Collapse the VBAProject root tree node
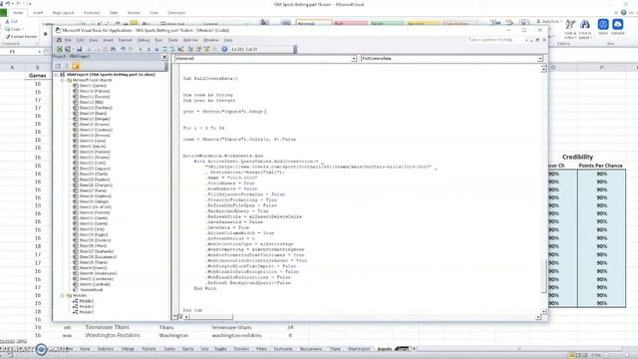The height and width of the screenshot is (359, 638). pos(56,75)
